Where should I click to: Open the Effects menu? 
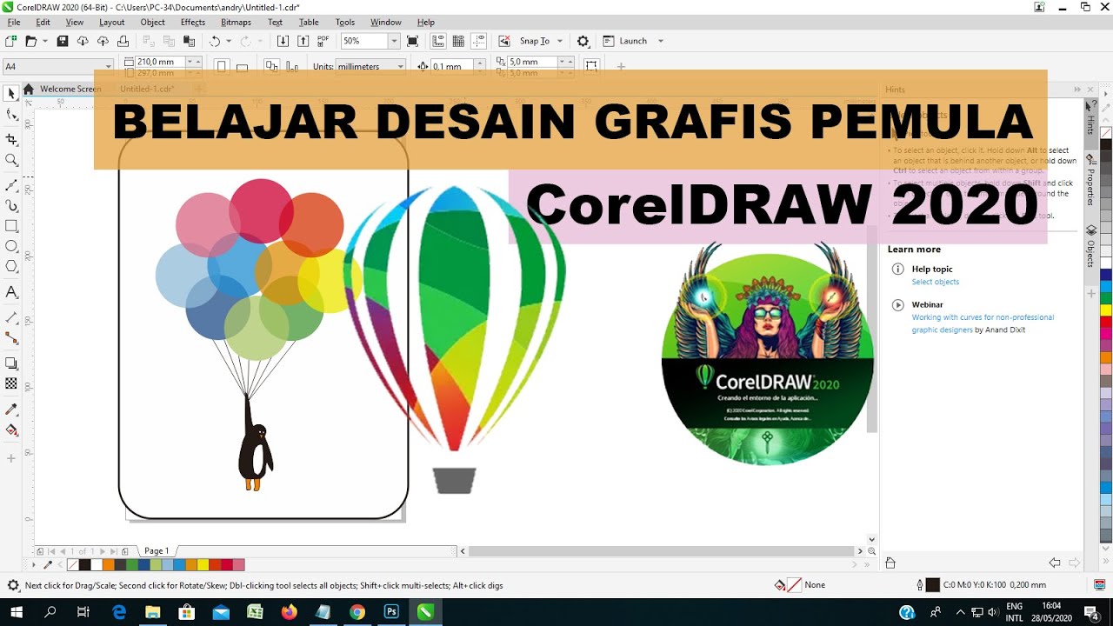click(x=192, y=22)
